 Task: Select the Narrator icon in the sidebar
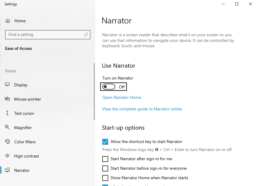pos(7,170)
